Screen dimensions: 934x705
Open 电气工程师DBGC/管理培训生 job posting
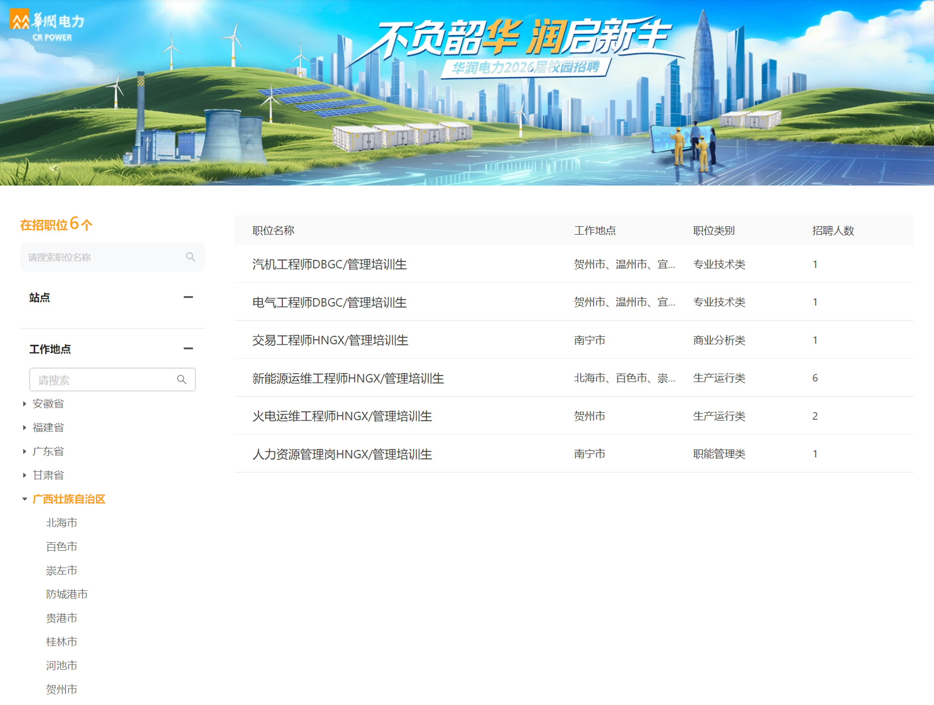[x=330, y=302]
